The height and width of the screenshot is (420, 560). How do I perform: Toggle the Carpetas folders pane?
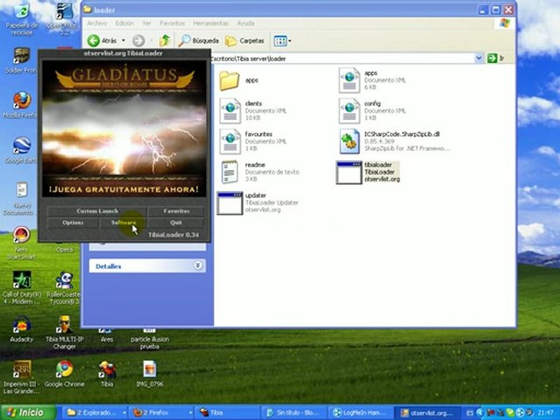click(x=245, y=41)
